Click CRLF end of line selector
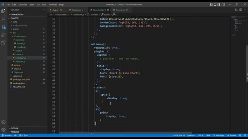 tap(208, 136)
